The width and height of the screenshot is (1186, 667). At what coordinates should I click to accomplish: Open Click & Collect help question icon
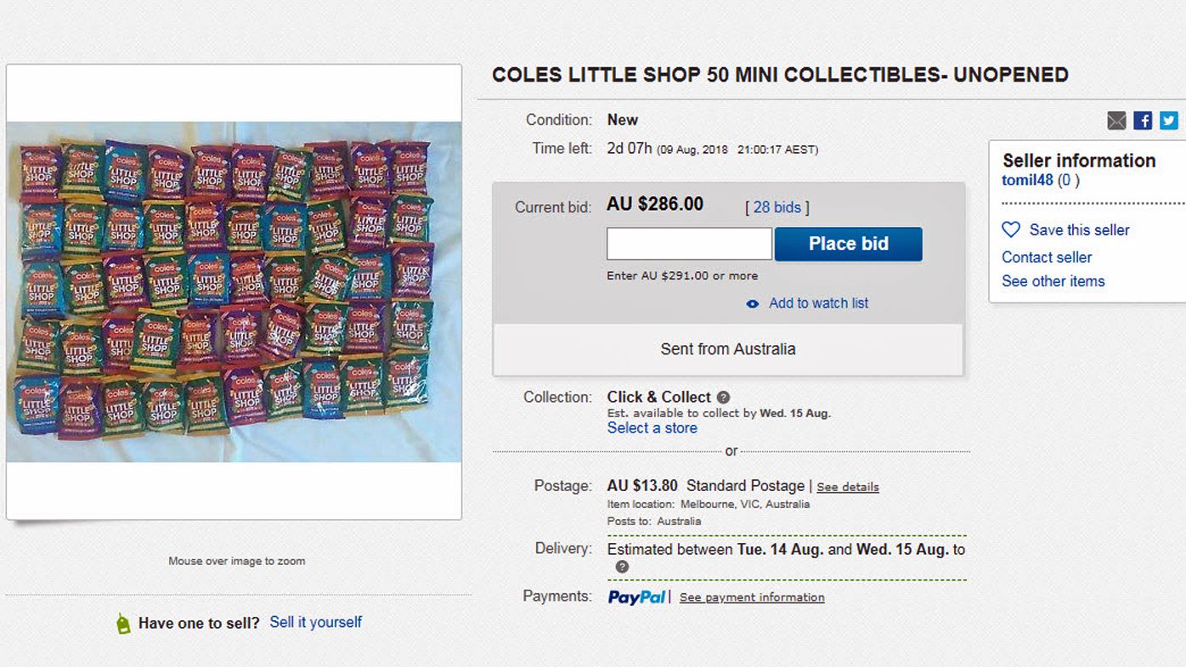coord(723,398)
